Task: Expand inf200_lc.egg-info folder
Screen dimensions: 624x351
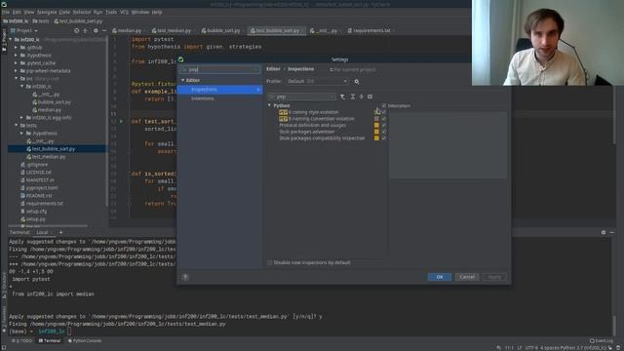Action: [x=21, y=118]
